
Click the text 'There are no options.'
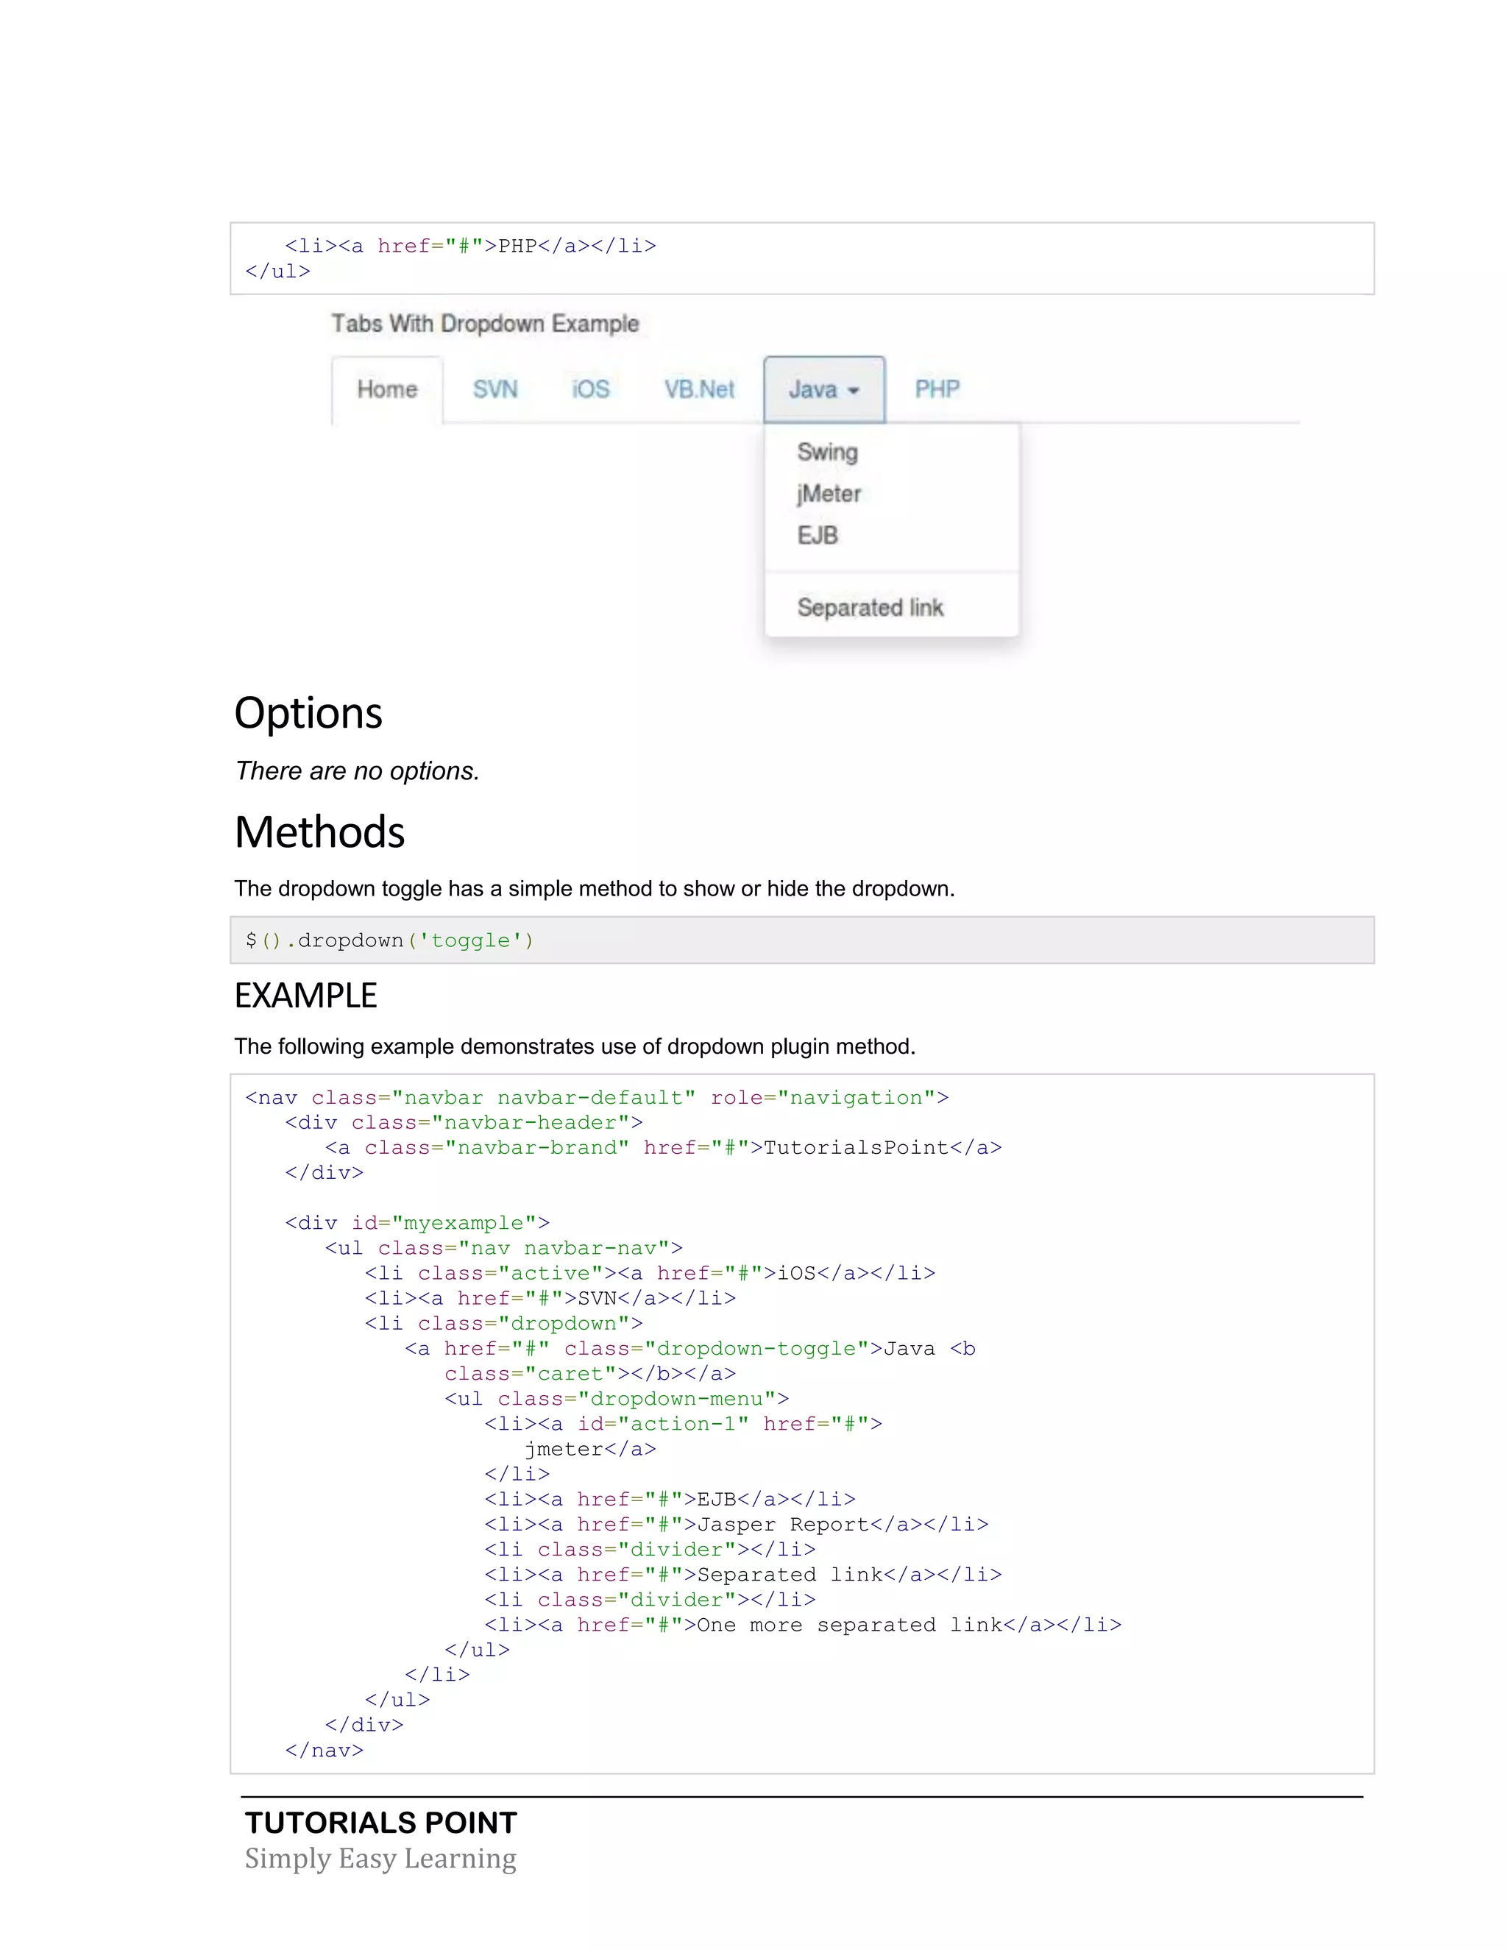click(357, 770)
